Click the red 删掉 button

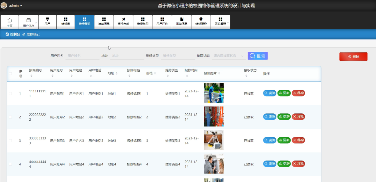coord(353,57)
